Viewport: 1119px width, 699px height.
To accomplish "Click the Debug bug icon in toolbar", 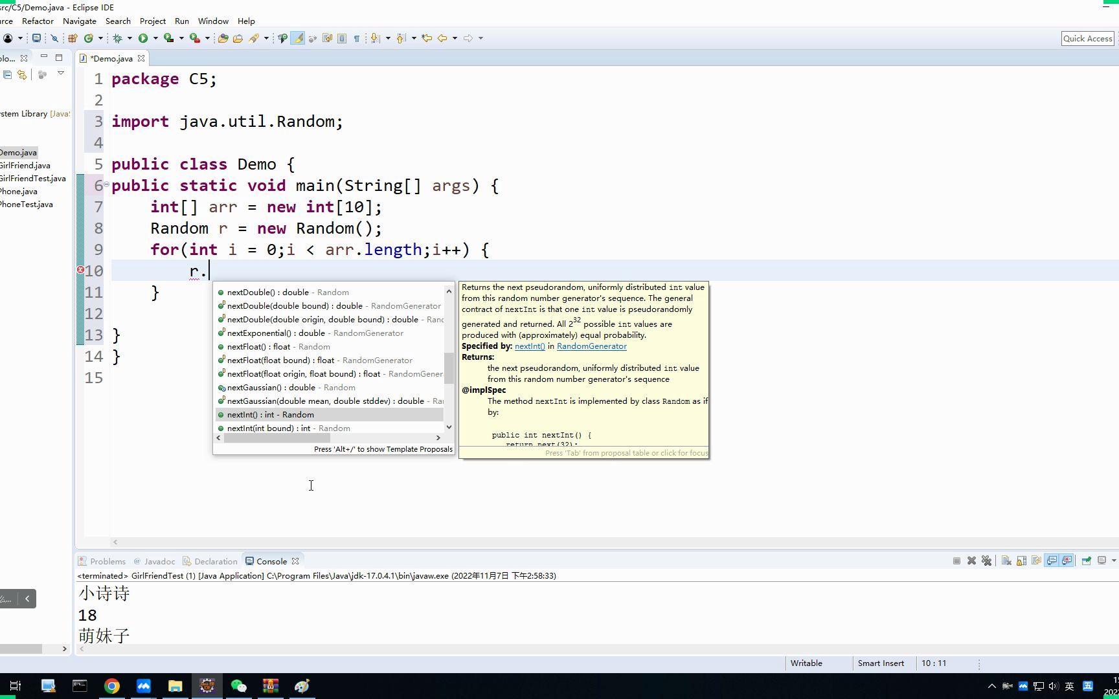I will [x=118, y=38].
